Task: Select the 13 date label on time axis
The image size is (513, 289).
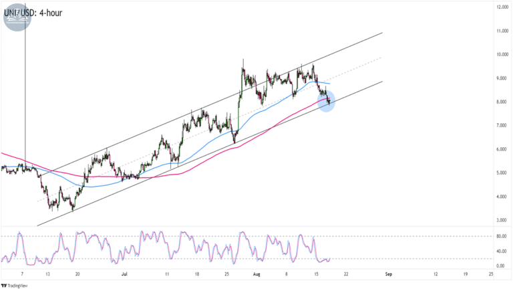Action: point(48,274)
